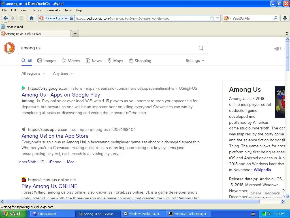This screenshot has height=218, width=290.
Task: Switch to Windows Media Player in taskbar
Action: (144, 214)
